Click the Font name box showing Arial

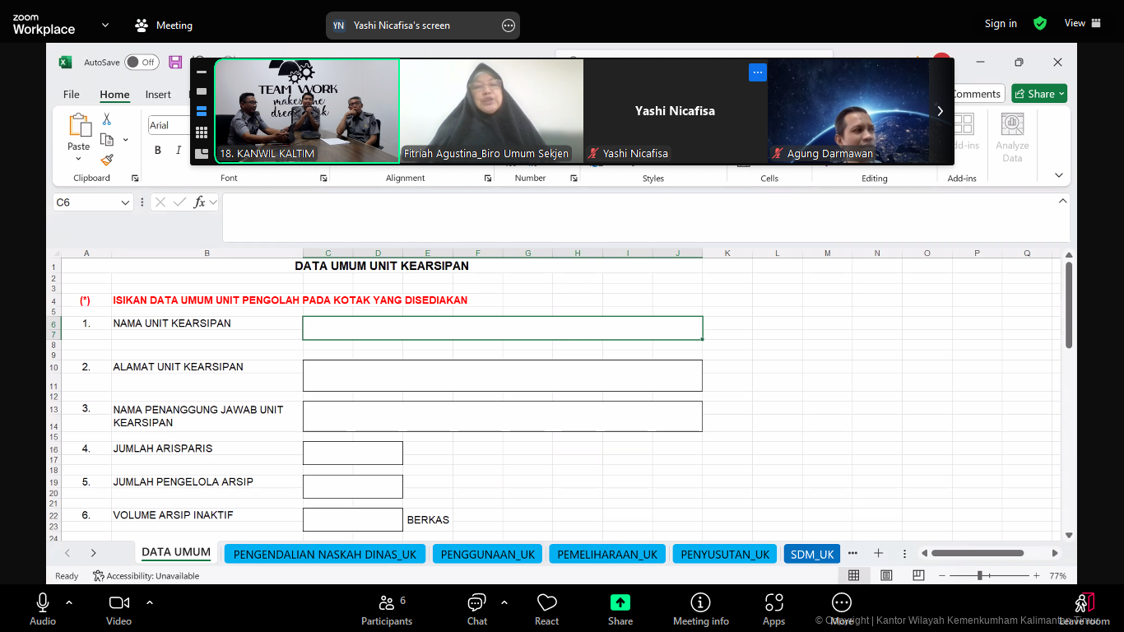click(169, 125)
